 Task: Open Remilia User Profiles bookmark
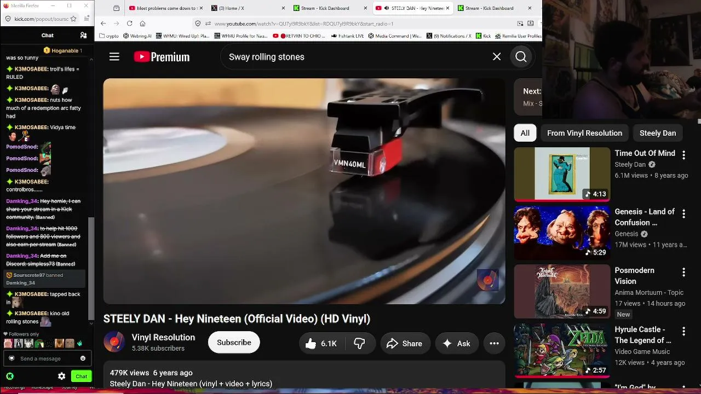519,36
